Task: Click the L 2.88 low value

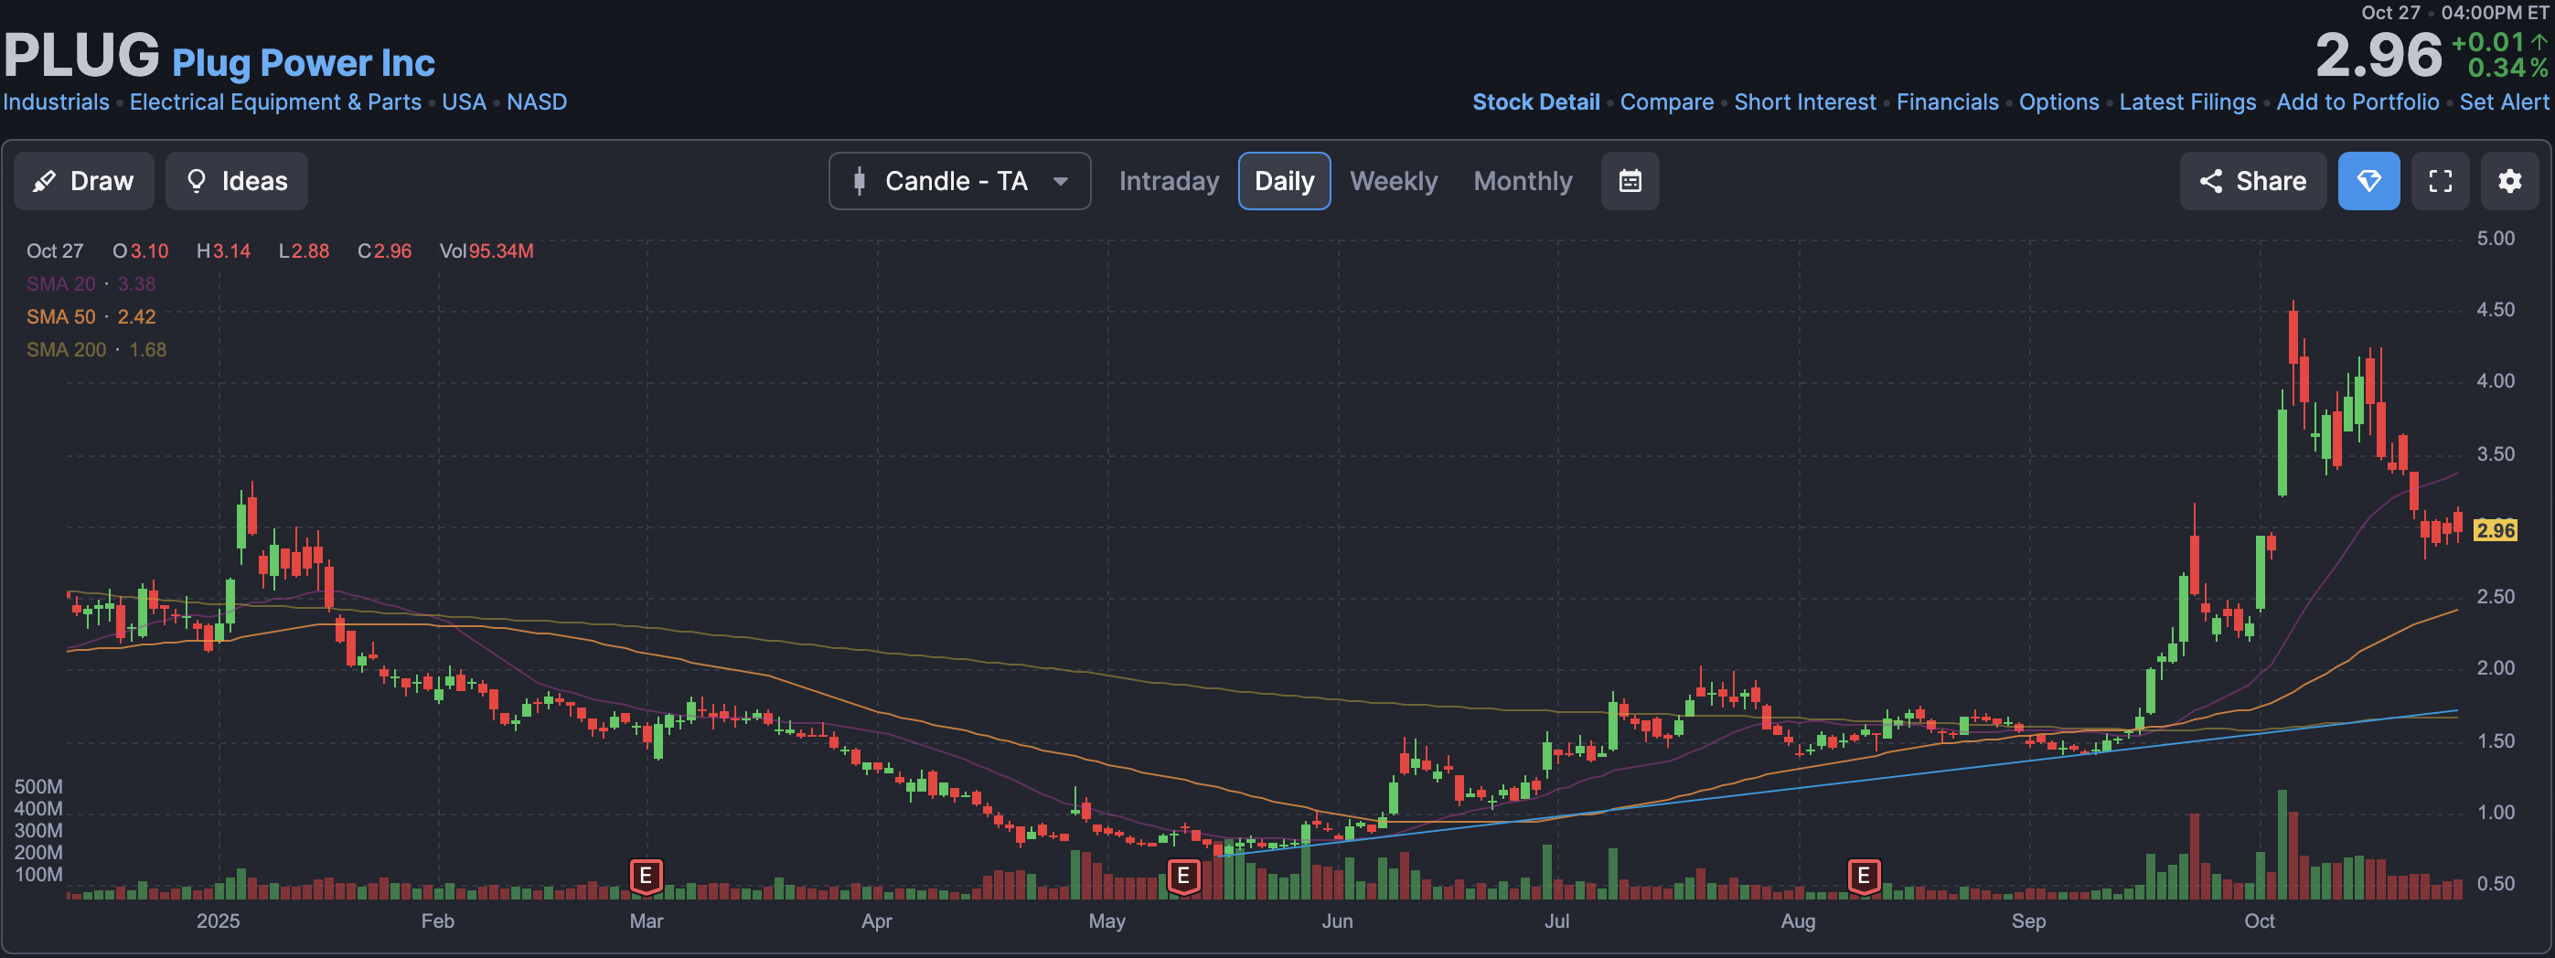Action: (x=304, y=250)
